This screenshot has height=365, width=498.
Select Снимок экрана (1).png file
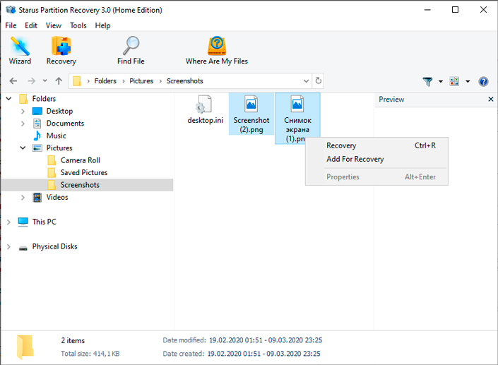[297, 118]
